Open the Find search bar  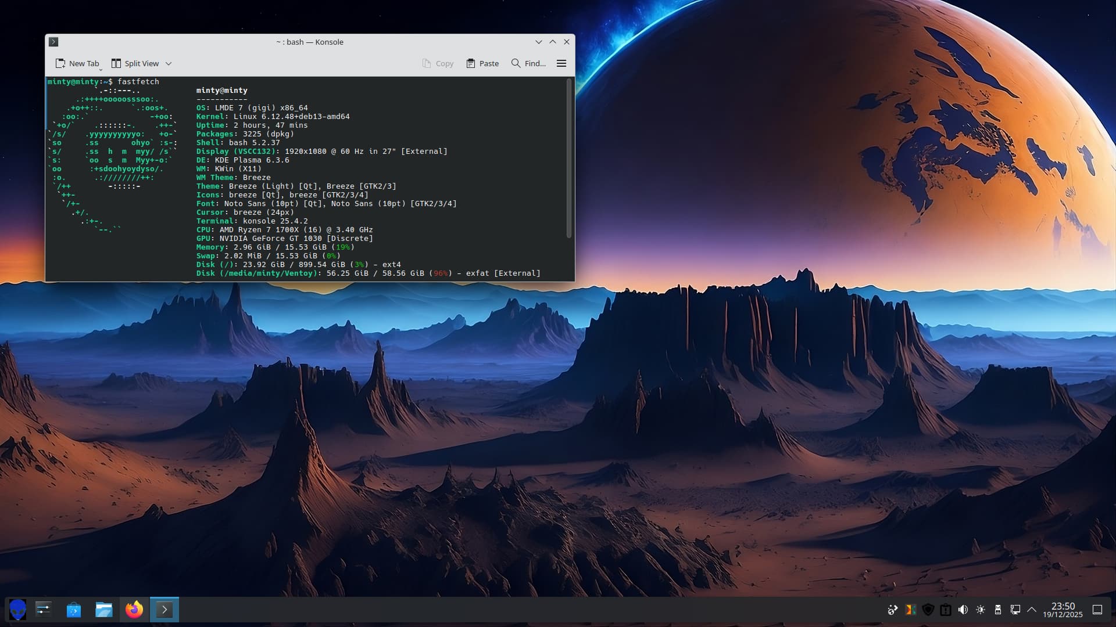[528, 63]
